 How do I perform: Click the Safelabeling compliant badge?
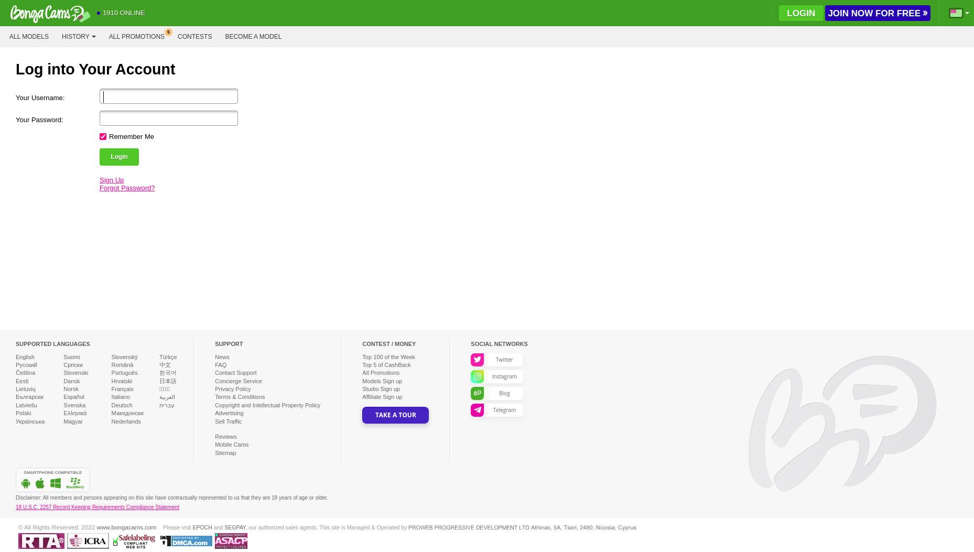135,541
